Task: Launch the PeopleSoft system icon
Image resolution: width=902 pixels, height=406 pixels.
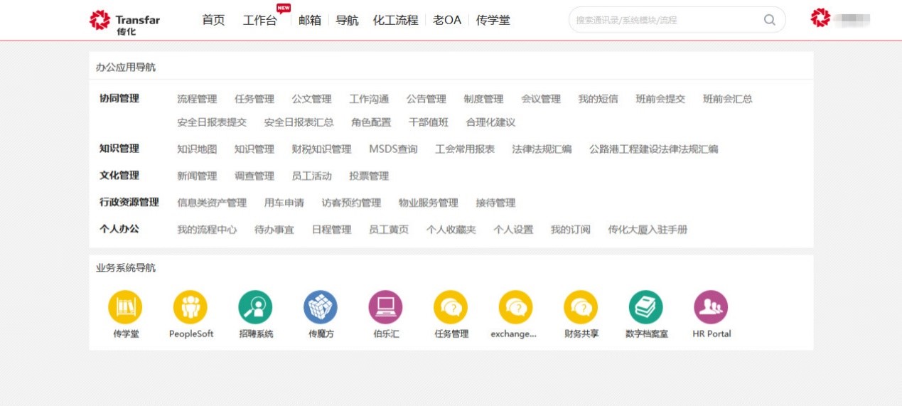Action: tap(190, 308)
